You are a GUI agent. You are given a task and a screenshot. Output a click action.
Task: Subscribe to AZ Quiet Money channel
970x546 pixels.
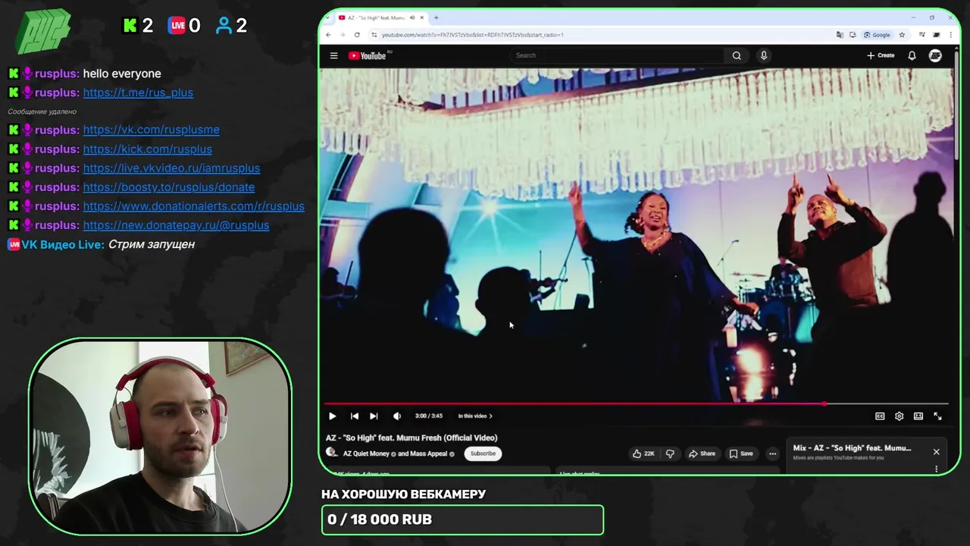(483, 453)
